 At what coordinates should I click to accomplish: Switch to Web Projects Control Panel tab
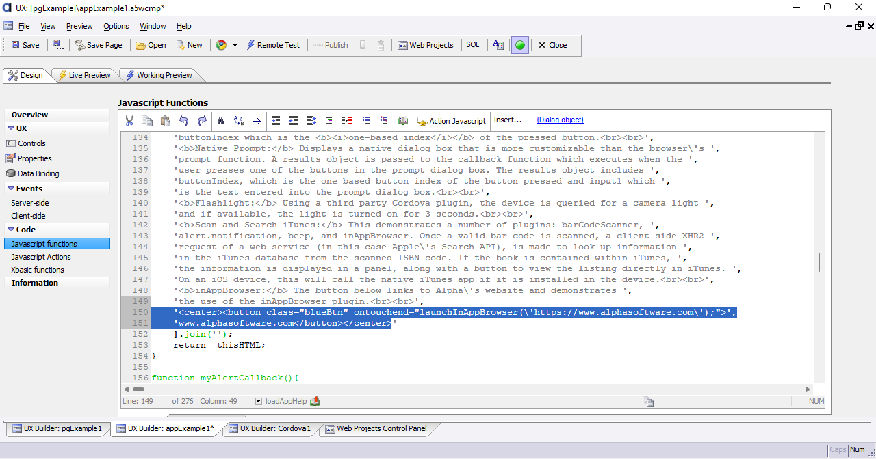[x=376, y=429]
